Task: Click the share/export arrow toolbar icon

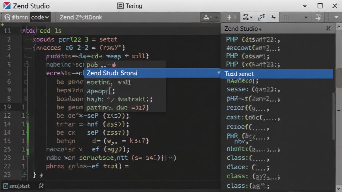Action: pos(261,17)
